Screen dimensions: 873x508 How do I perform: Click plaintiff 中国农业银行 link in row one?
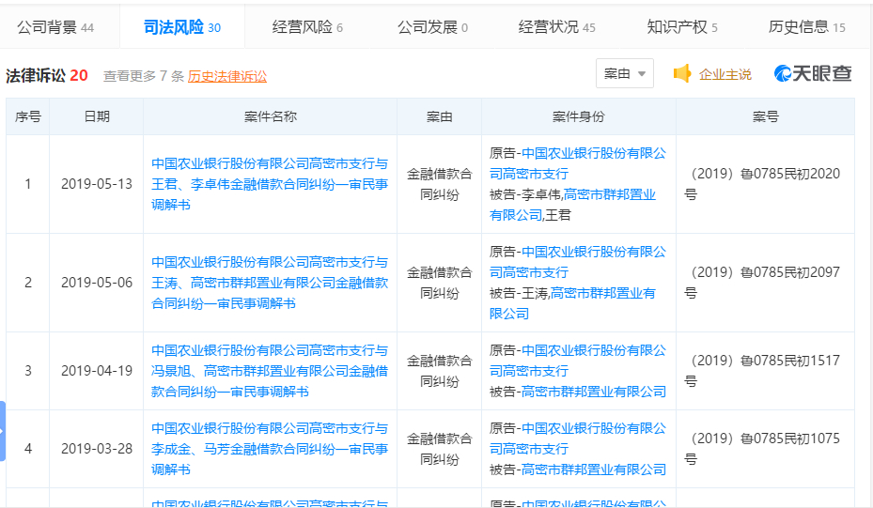point(577,163)
